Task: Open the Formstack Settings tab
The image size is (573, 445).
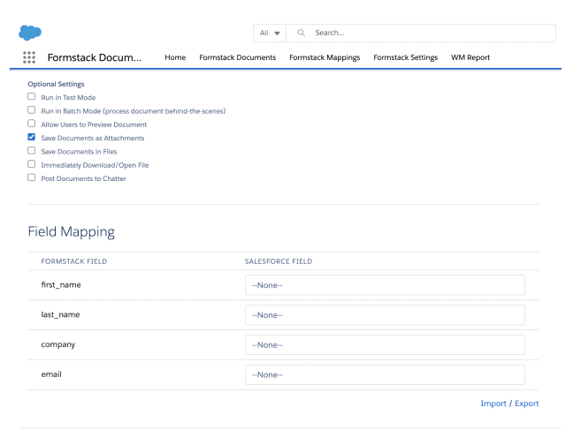Action: pos(405,57)
